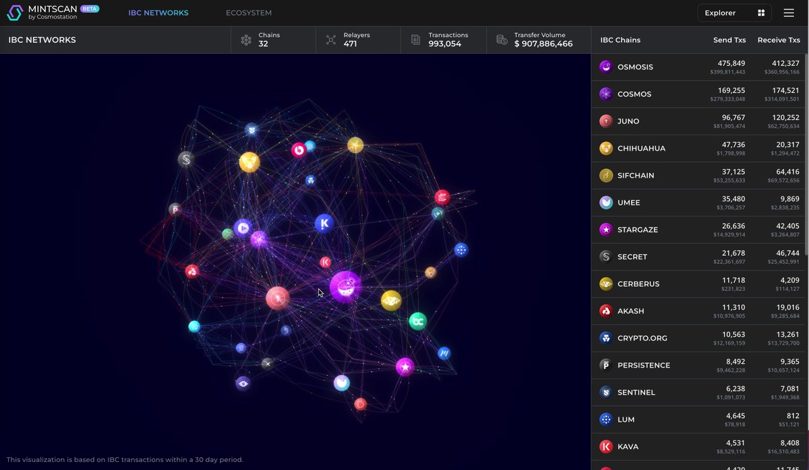Click the STARGAZE chain name
Viewport: 809px width, 470px height.
point(638,230)
